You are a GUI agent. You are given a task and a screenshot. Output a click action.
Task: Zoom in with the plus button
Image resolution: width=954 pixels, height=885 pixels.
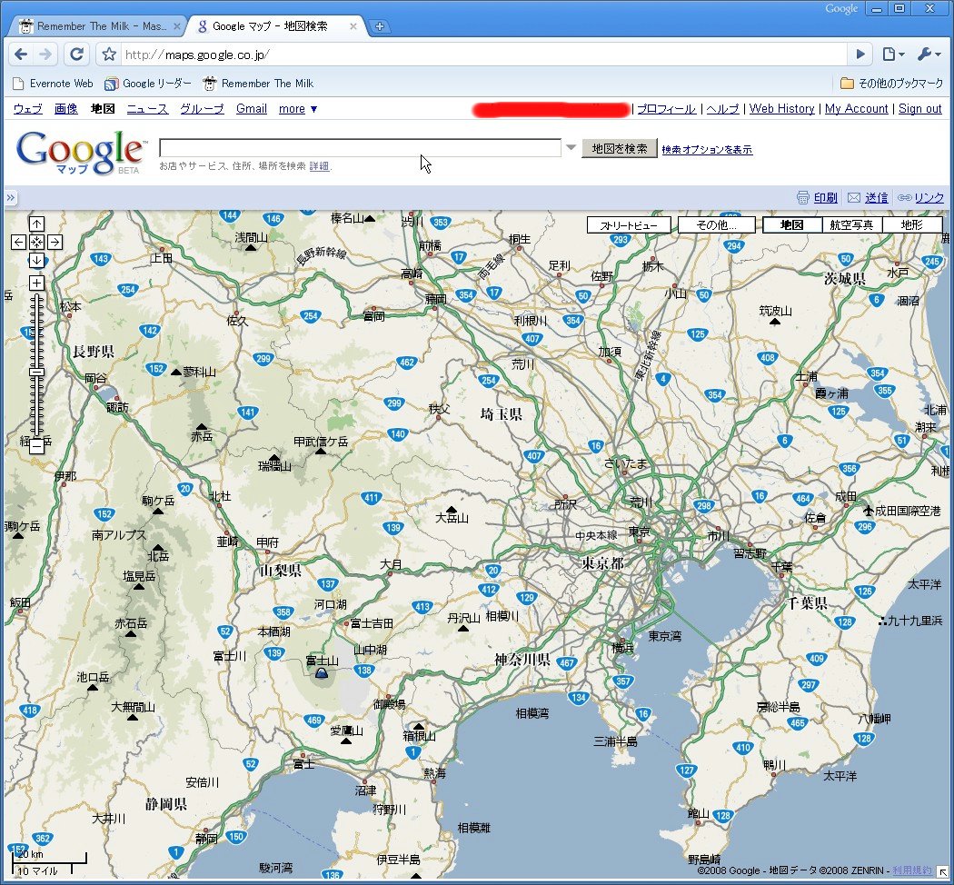(x=36, y=283)
